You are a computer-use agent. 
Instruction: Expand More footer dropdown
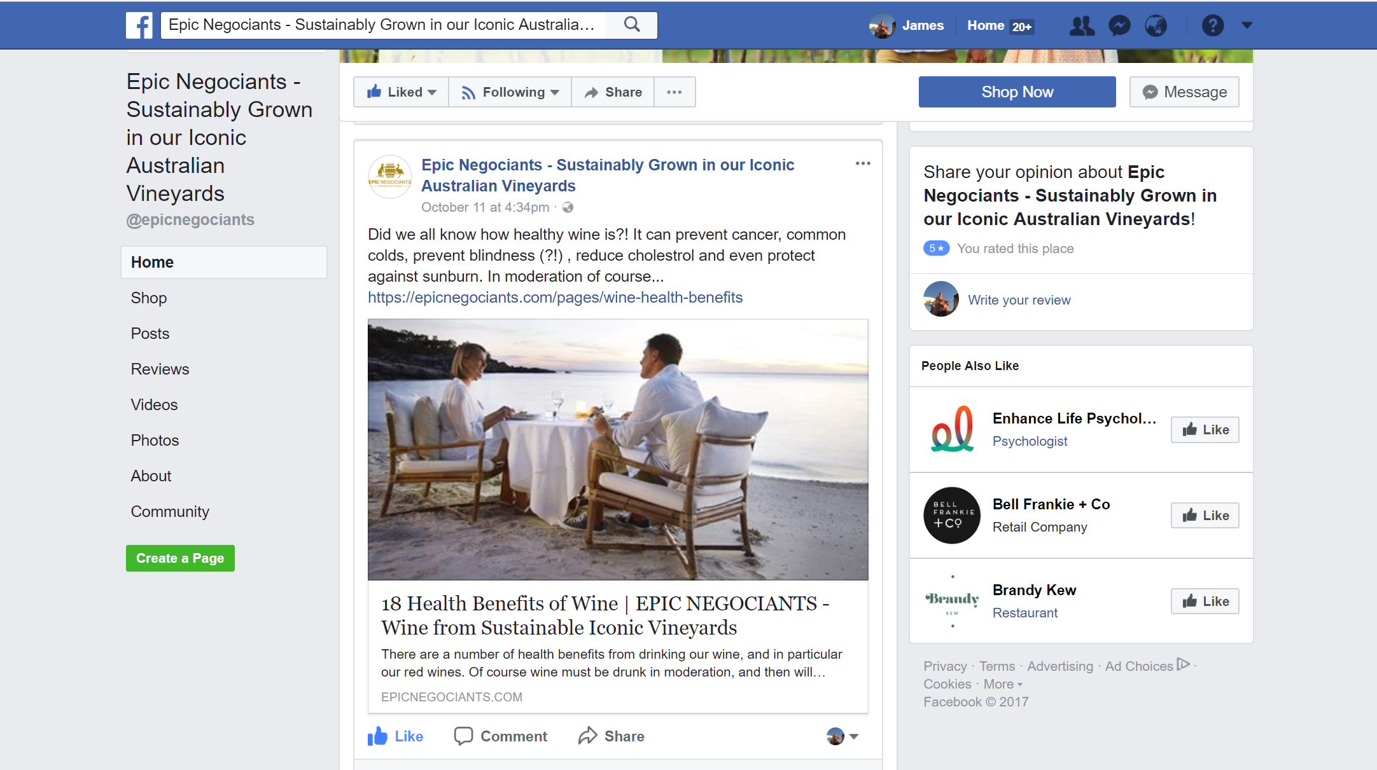point(1003,684)
